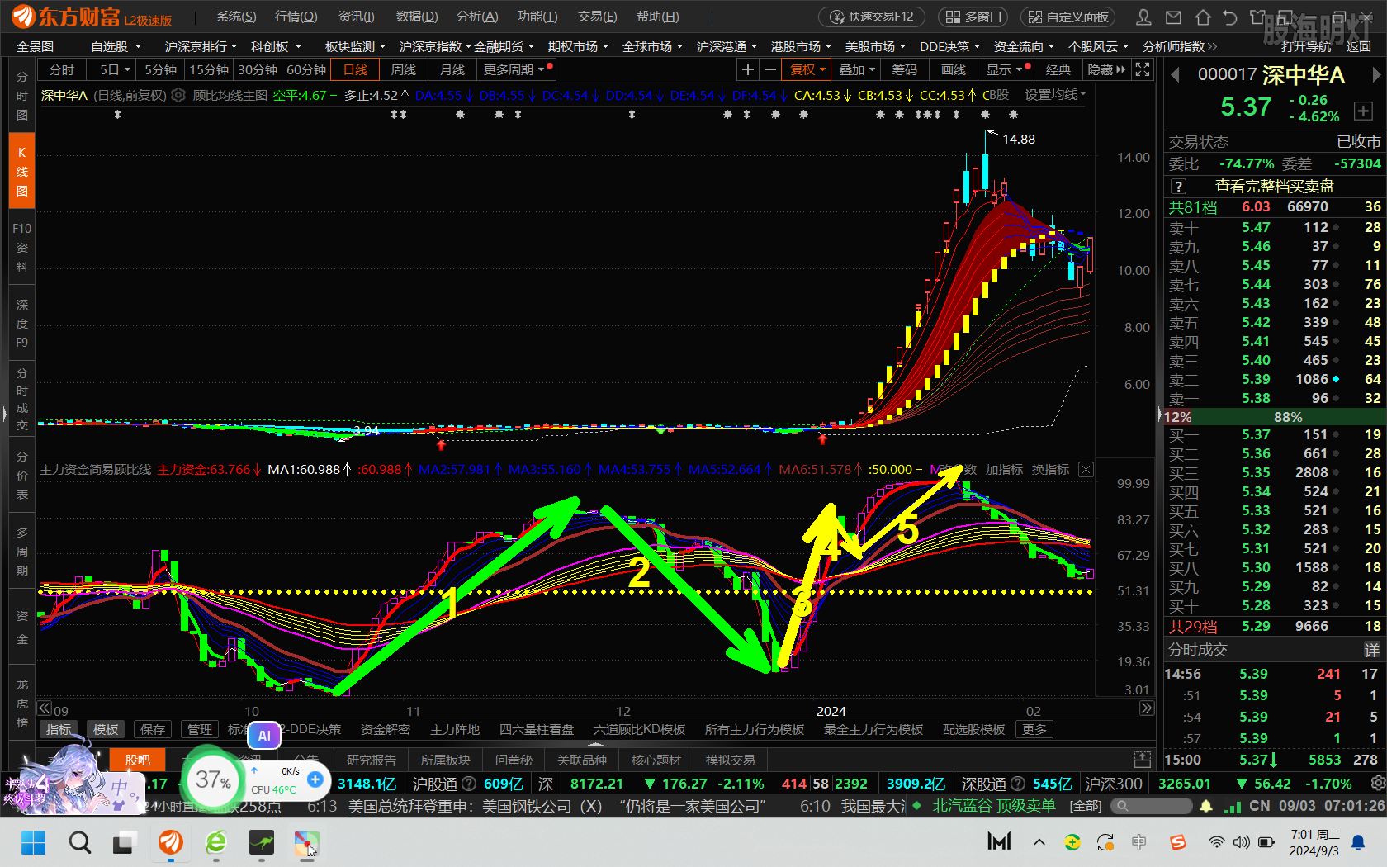Open volume control in system tray
The width and height of the screenshot is (1387, 867).
click(x=1241, y=842)
